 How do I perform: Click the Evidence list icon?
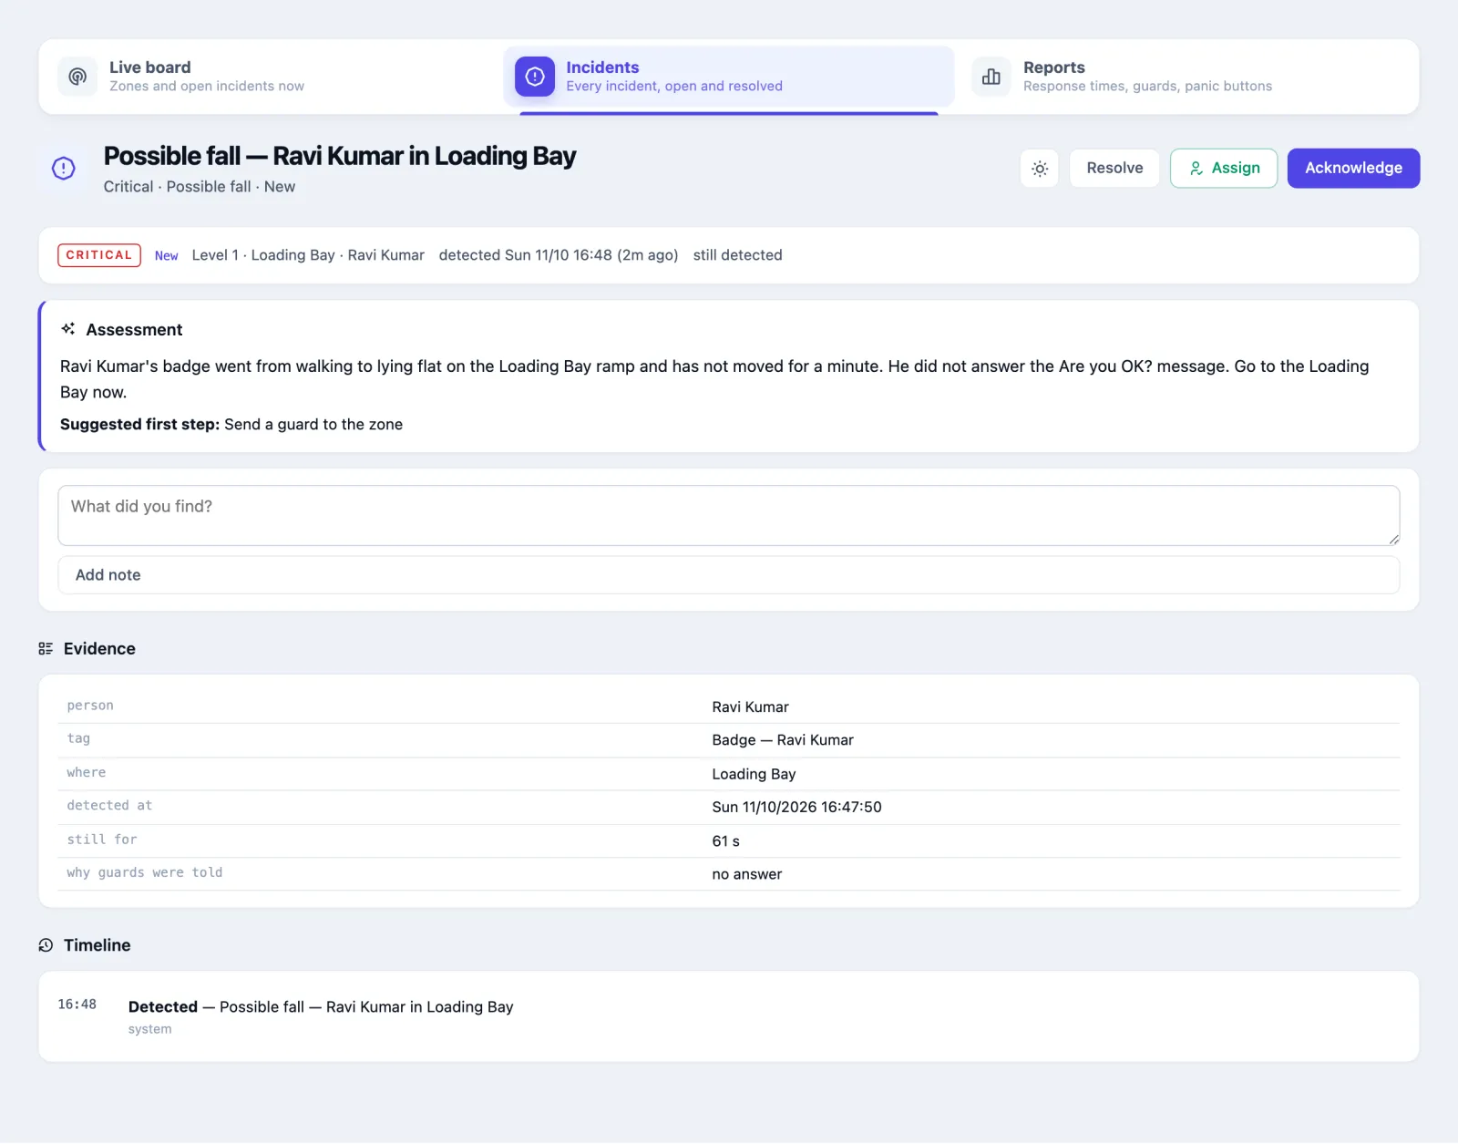click(x=46, y=649)
